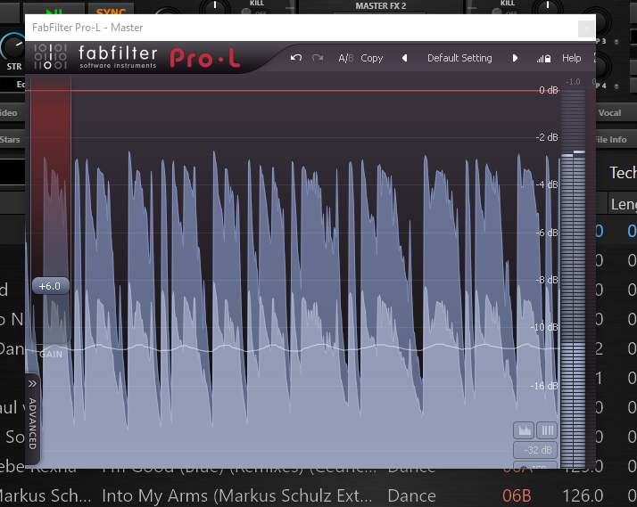This screenshot has width=637, height=507.
Task: Select the waveform level display mode button
Action: point(524,430)
